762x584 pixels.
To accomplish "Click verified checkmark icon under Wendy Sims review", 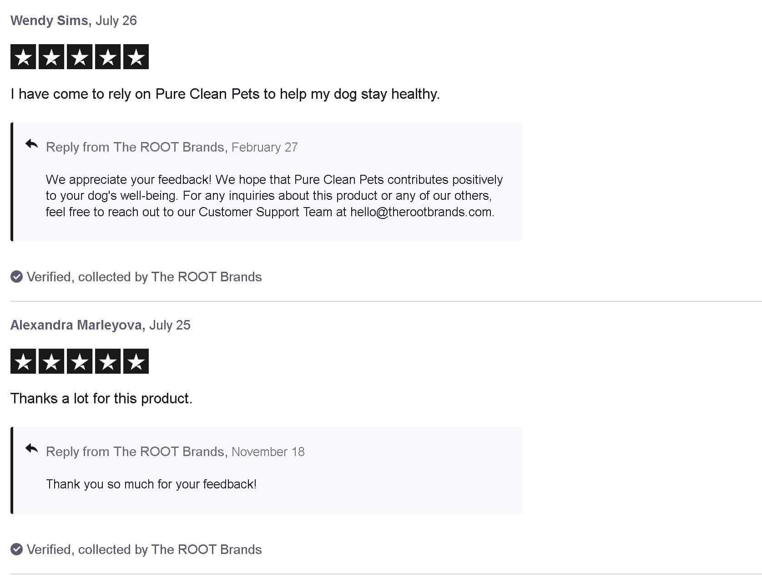I will click(17, 277).
